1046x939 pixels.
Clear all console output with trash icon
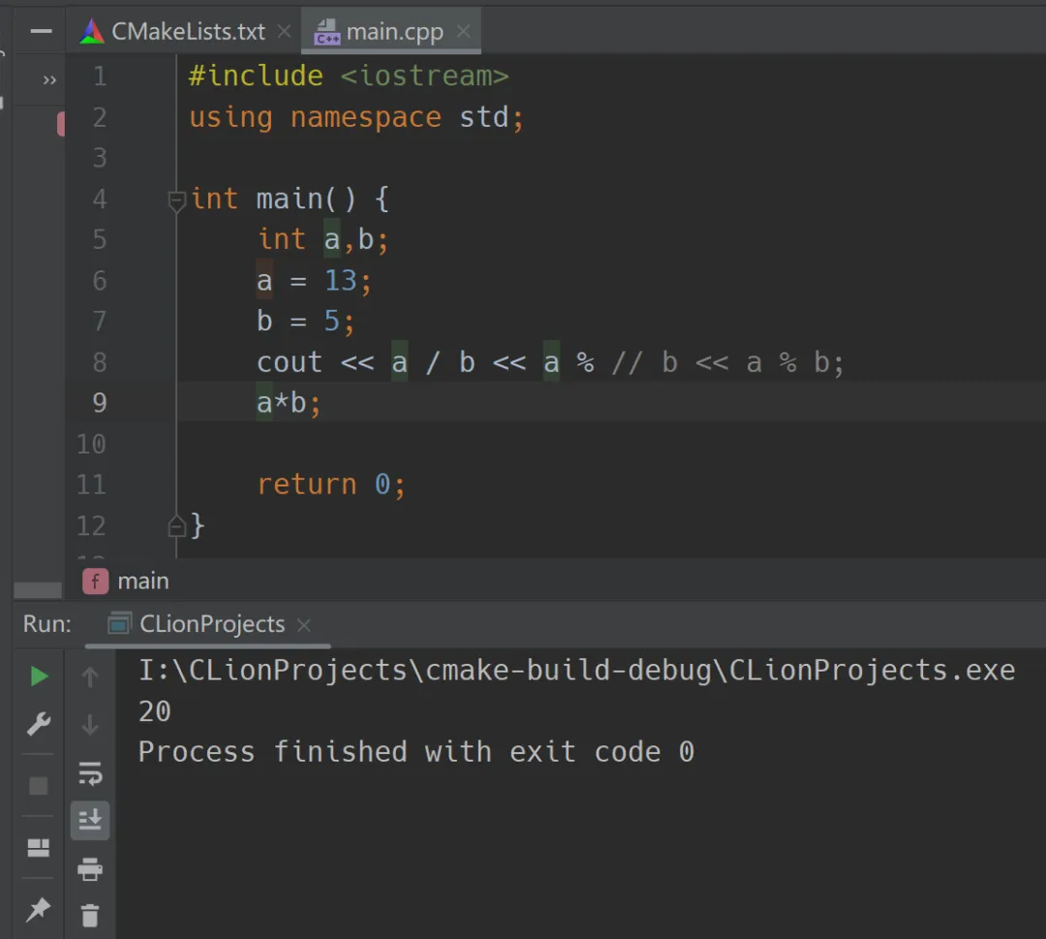point(90,916)
